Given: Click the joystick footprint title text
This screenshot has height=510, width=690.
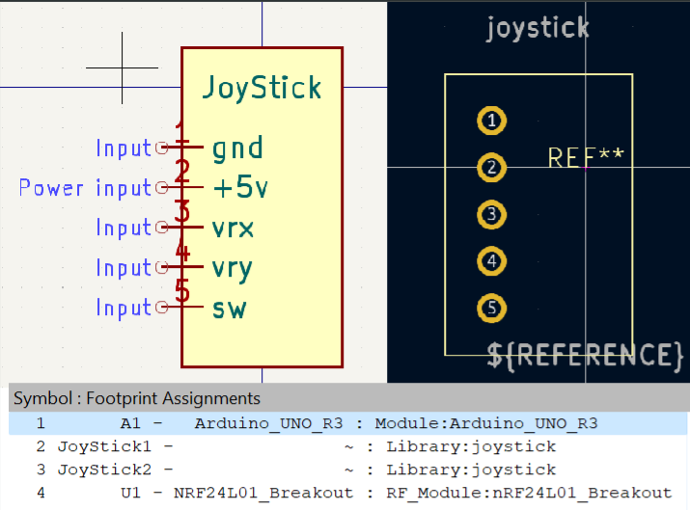Looking at the screenshot, I should [538, 29].
